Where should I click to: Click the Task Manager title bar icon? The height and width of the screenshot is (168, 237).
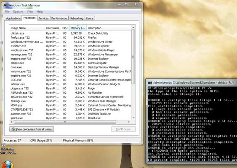click(x=5, y=5)
